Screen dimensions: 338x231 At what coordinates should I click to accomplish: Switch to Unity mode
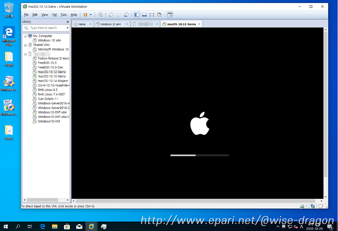click(x=159, y=15)
